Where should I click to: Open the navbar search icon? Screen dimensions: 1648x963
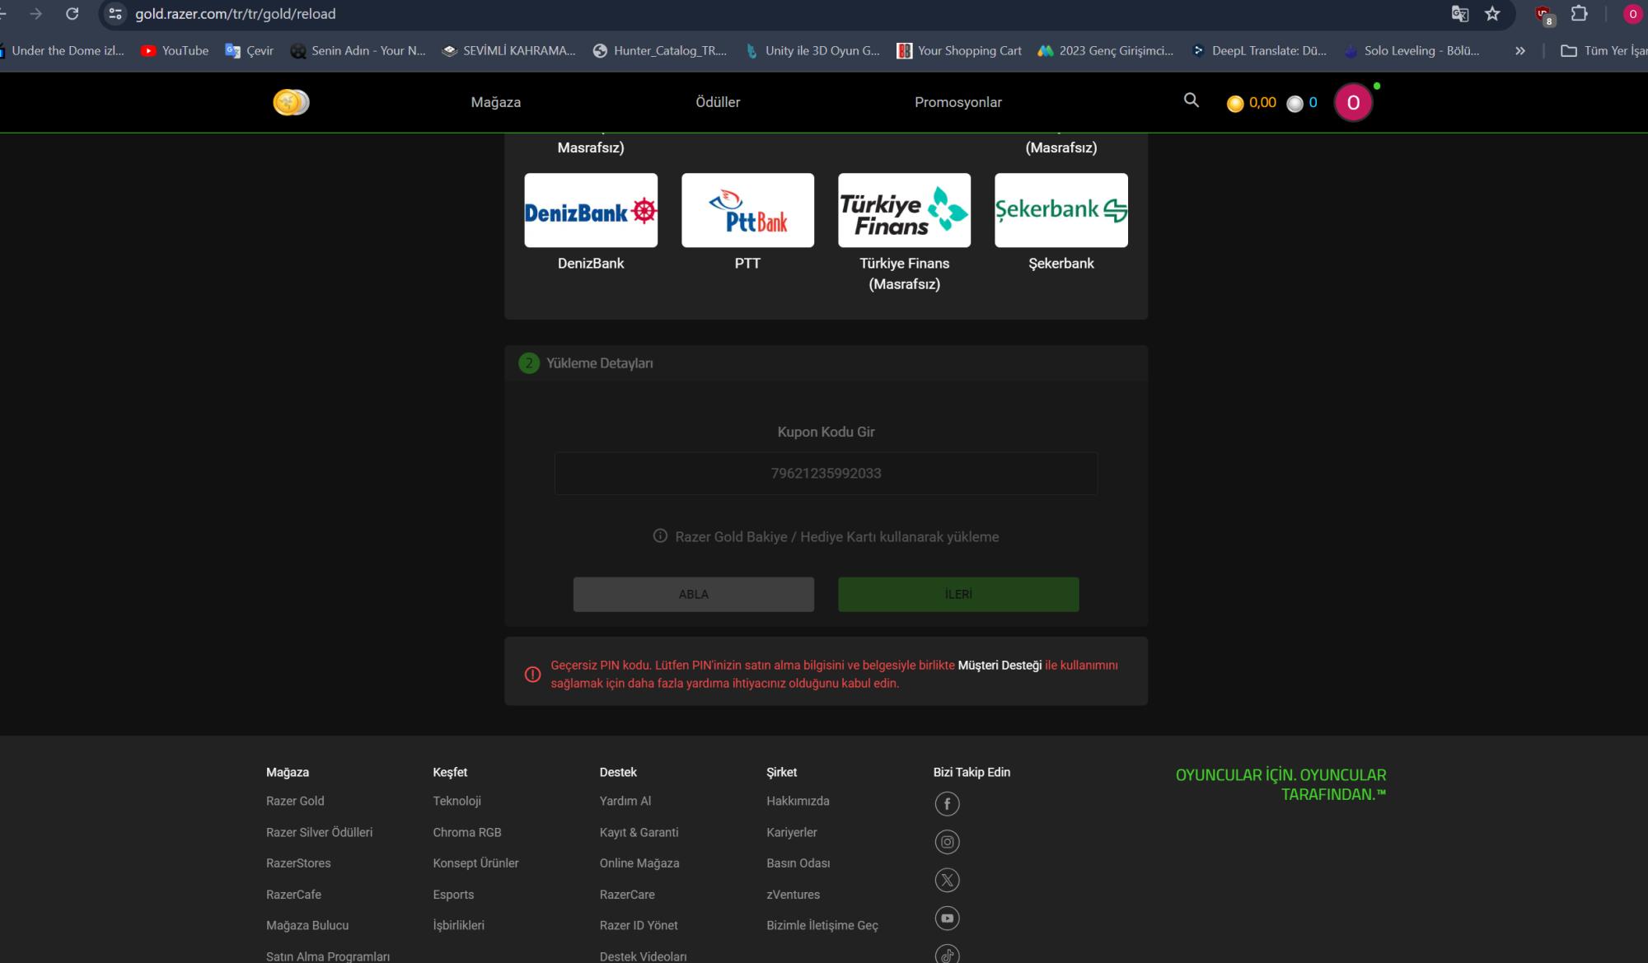click(1190, 101)
